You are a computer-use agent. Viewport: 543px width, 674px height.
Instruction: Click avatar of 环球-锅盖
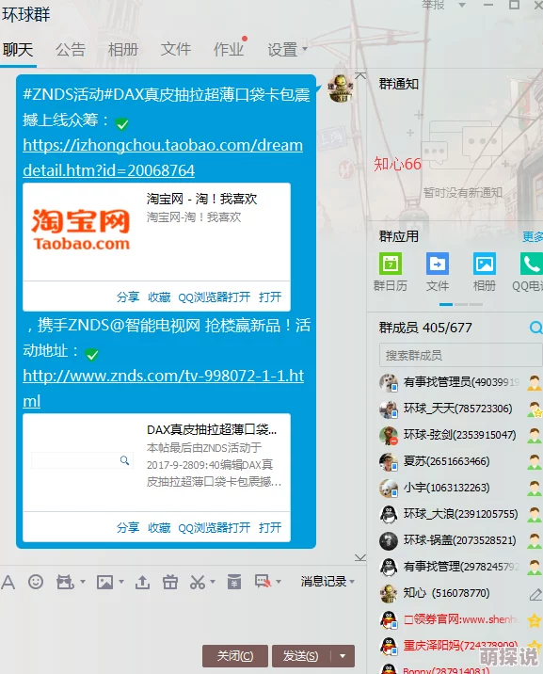tap(389, 540)
